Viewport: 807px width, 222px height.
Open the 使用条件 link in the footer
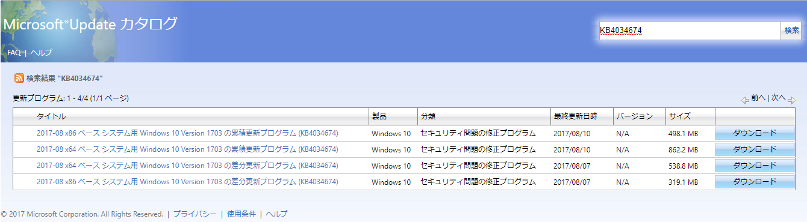point(241,214)
